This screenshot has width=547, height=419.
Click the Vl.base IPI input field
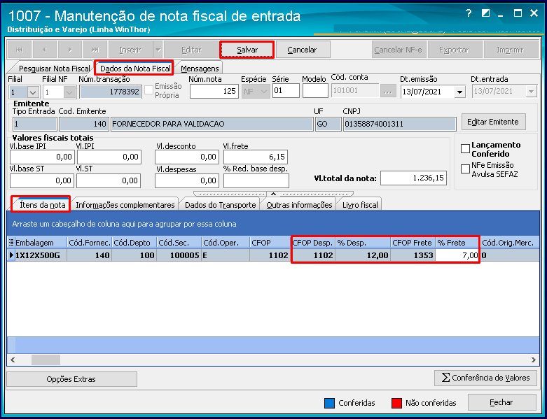pos(42,157)
